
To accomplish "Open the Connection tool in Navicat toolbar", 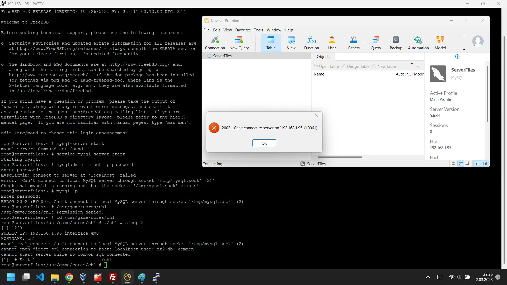I will tap(215, 43).
